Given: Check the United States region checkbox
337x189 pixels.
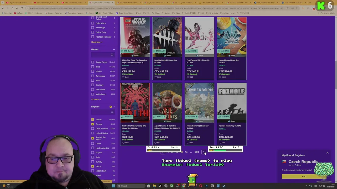Looking at the screenshot, I should [x=92, y=133].
